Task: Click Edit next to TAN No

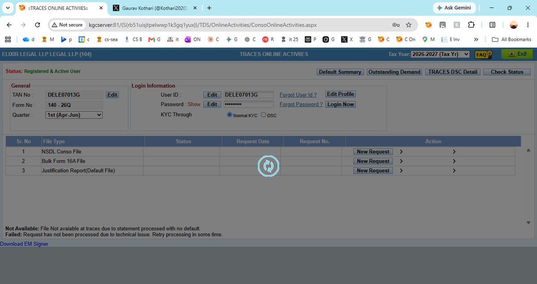Action: 112,95
